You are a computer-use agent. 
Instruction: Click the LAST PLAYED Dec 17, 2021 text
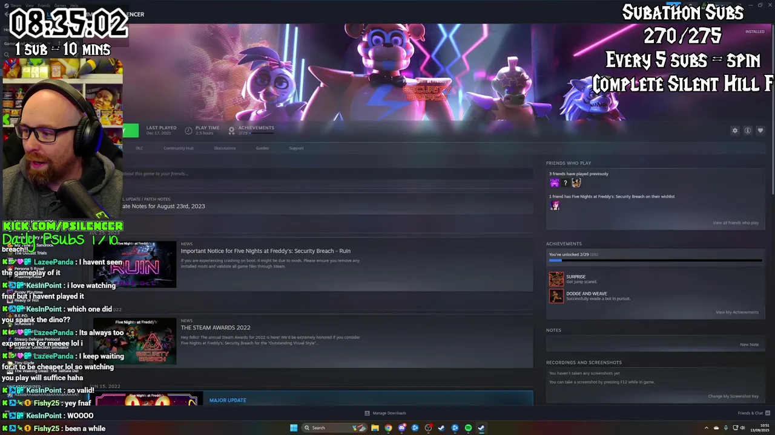click(x=161, y=130)
